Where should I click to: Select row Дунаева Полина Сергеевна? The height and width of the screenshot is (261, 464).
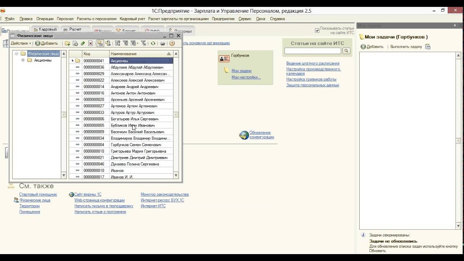(x=121, y=164)
